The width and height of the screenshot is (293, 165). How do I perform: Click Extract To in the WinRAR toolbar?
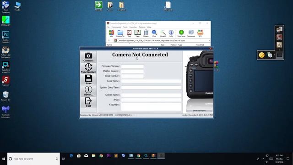120,33
